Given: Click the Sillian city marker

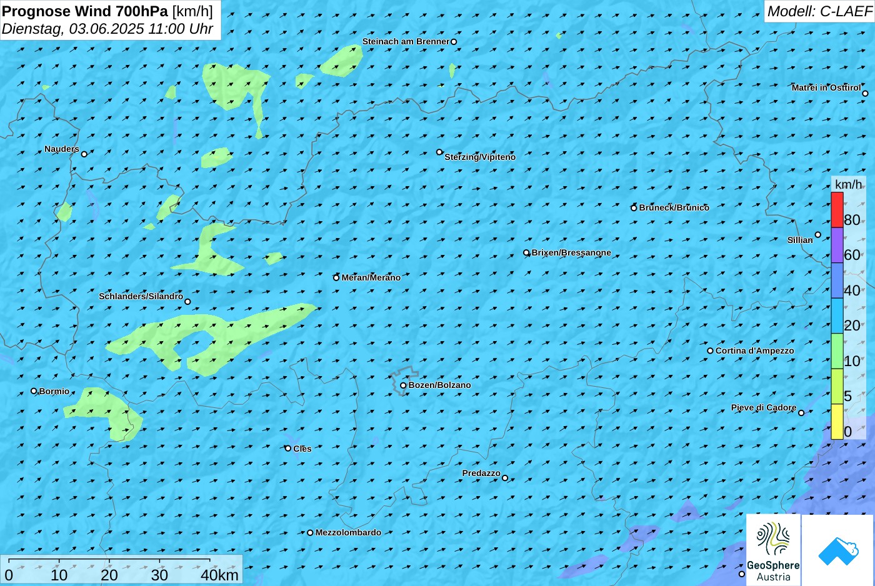Looking at the screenshot, I should click(x=818, y=235).
